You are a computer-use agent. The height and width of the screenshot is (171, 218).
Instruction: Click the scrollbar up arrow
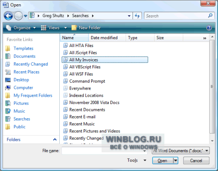212,37
